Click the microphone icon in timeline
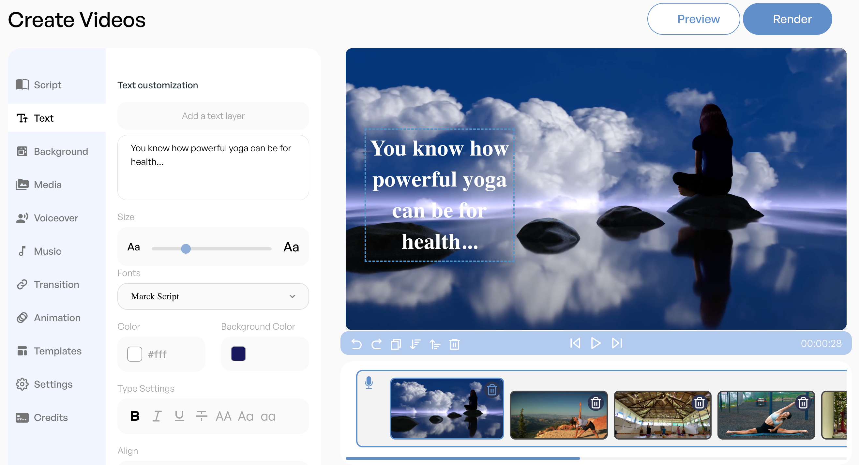859x465 pixels. point(369,383)
